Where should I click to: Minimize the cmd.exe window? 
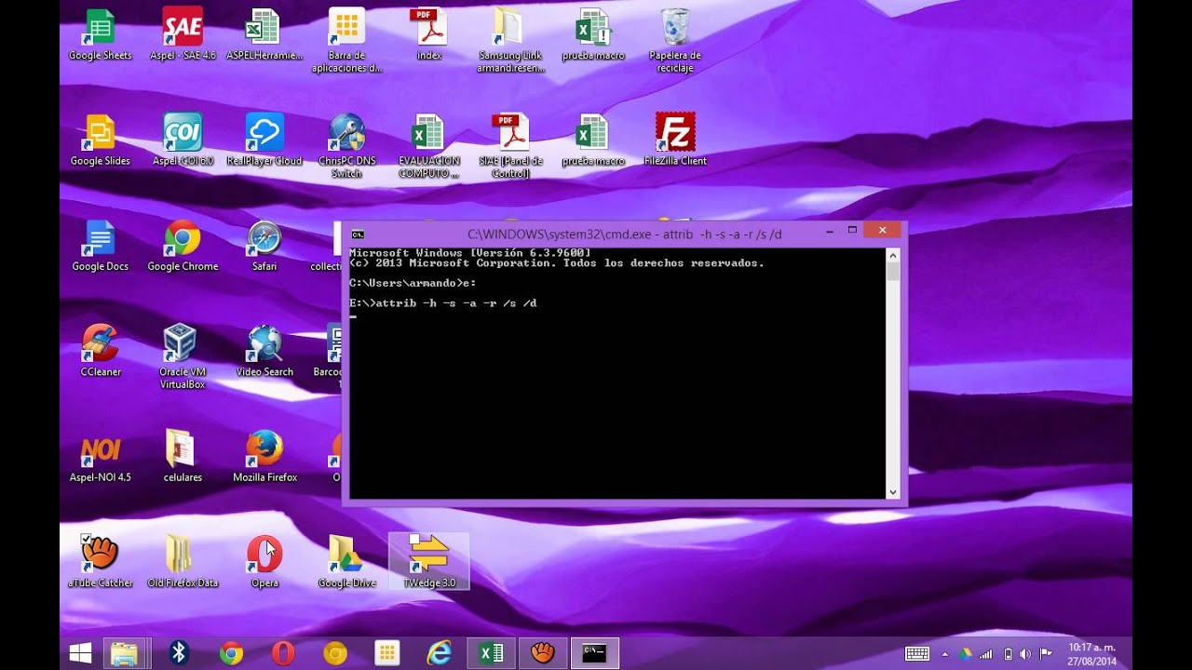pyautogui.click(x=828, y=230)
